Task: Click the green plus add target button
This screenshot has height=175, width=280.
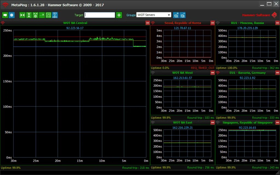Action: (119, 15)
